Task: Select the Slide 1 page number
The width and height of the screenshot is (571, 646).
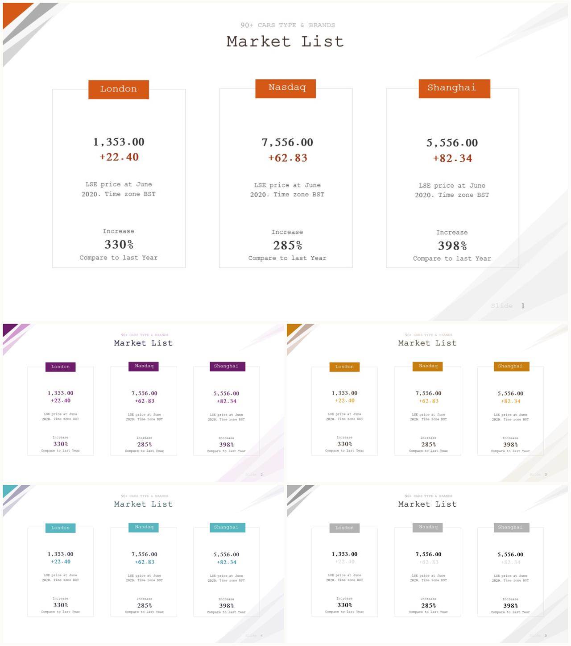Action: coord(508,306)
